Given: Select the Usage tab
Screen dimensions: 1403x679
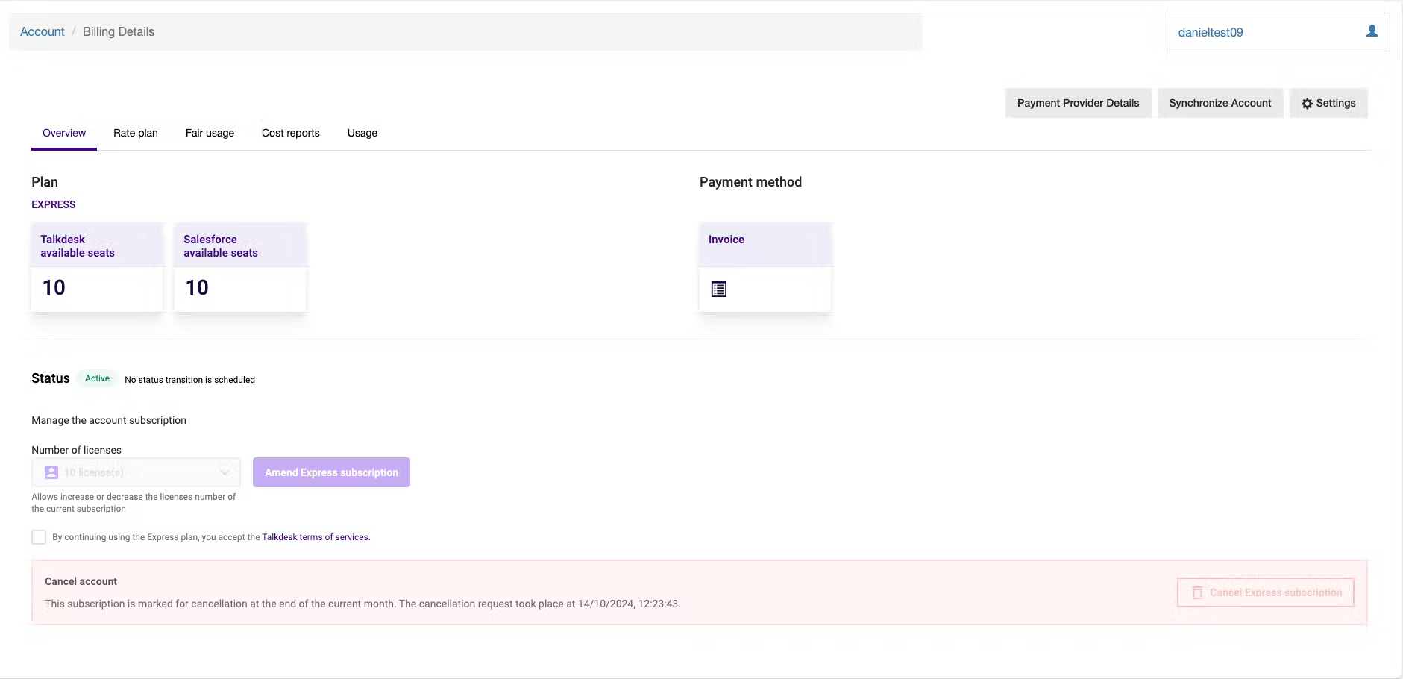Looking at the screenshot, I should (x=362, y=133).
